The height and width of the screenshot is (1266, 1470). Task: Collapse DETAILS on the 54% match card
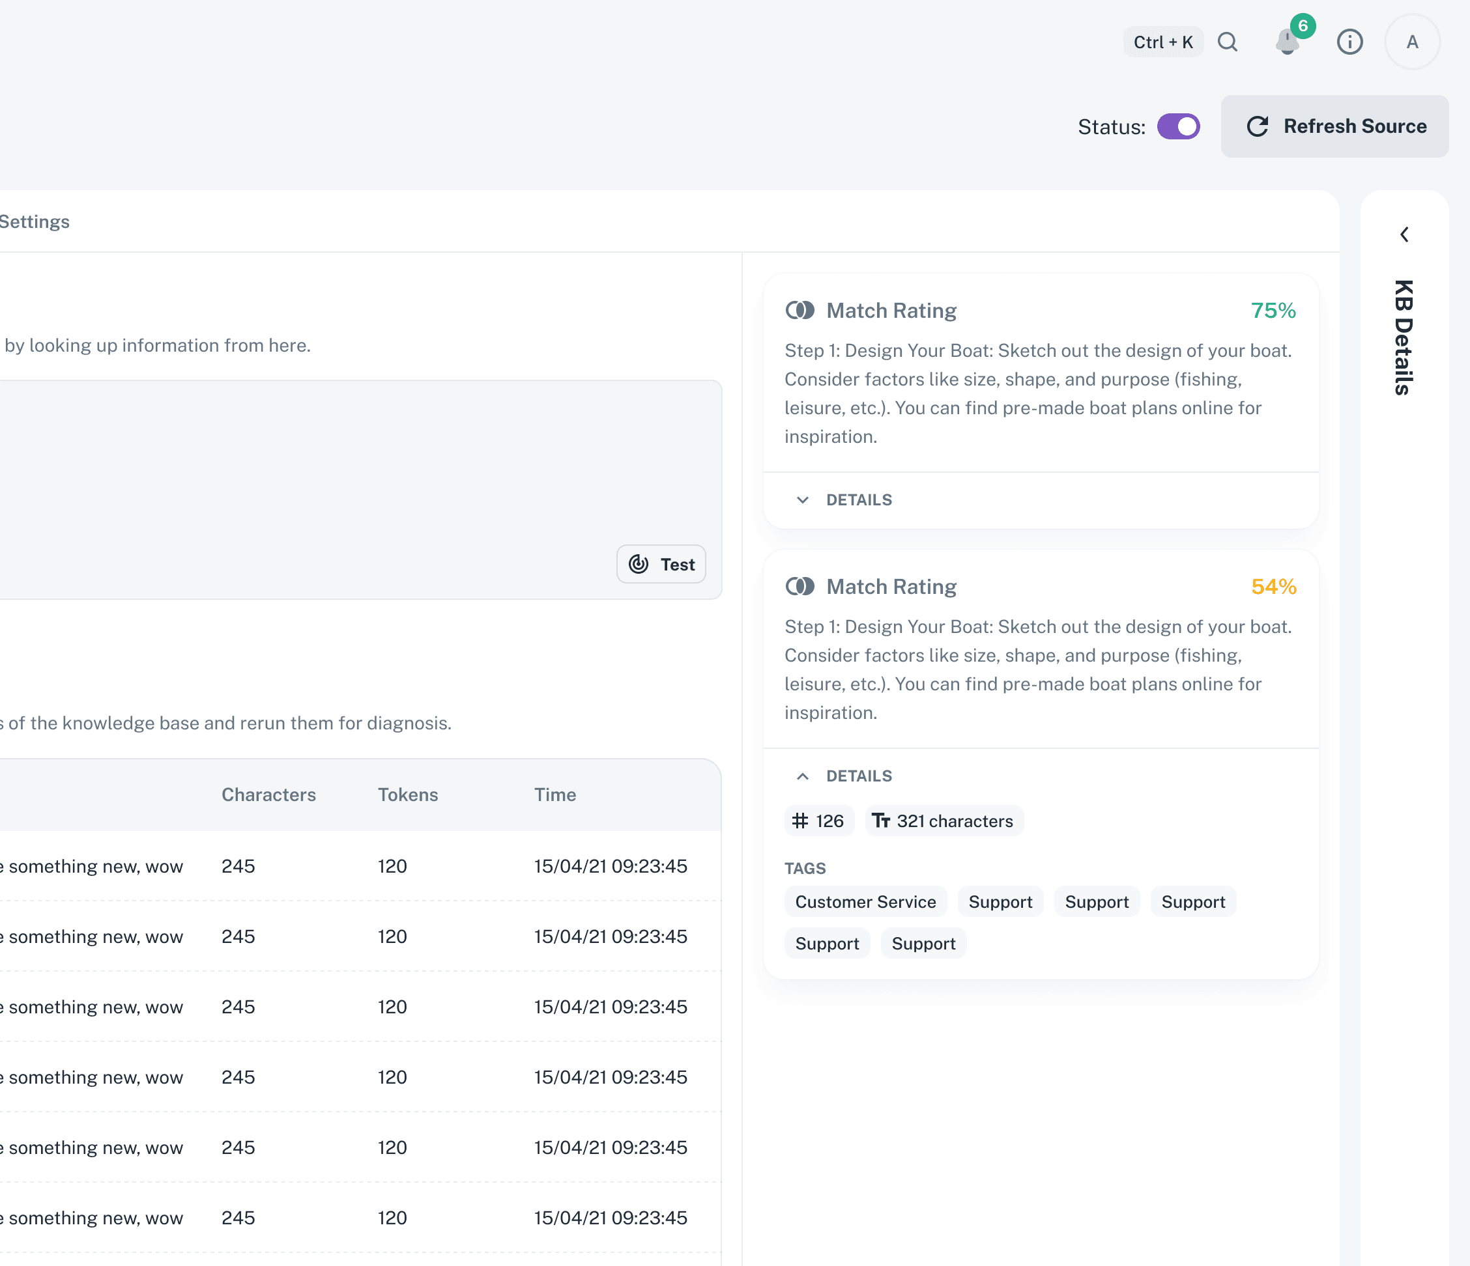click(844, 775)
